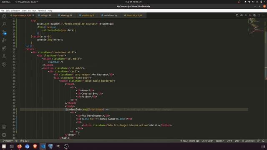This screenshot has width=267, height=150.
Task: Open the Accounts menu icon
Action: coord(4,127)
